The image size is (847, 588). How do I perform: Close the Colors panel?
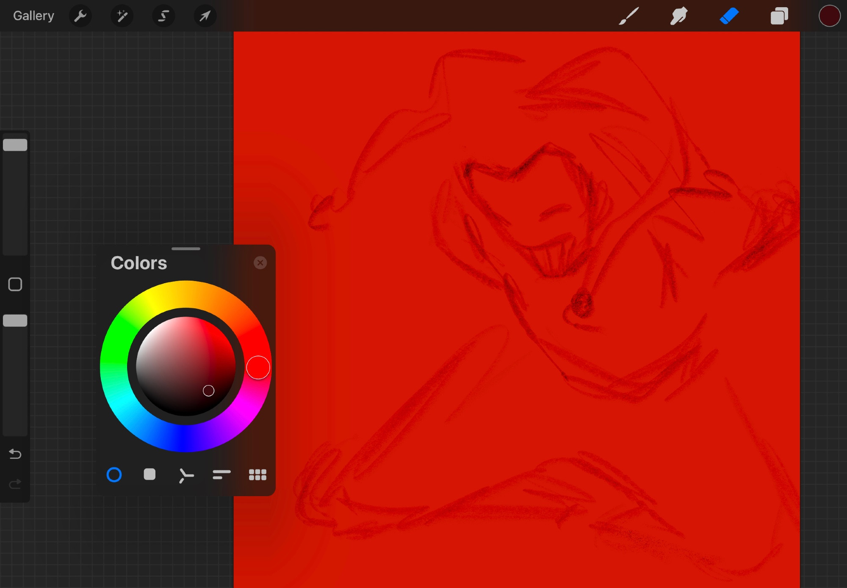coord(260,263)
